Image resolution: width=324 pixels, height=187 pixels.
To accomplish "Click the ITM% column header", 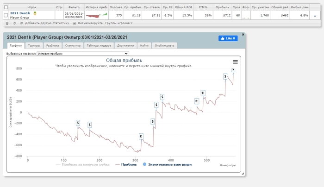I will 203,7.
